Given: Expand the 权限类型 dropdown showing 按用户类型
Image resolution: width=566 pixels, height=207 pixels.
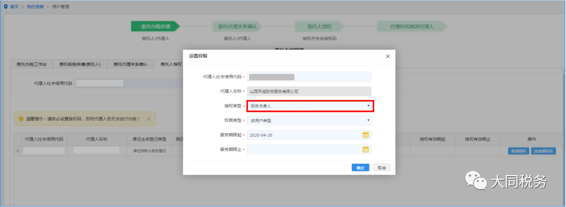Looking at the screenshot, I should tap(309, 121).
